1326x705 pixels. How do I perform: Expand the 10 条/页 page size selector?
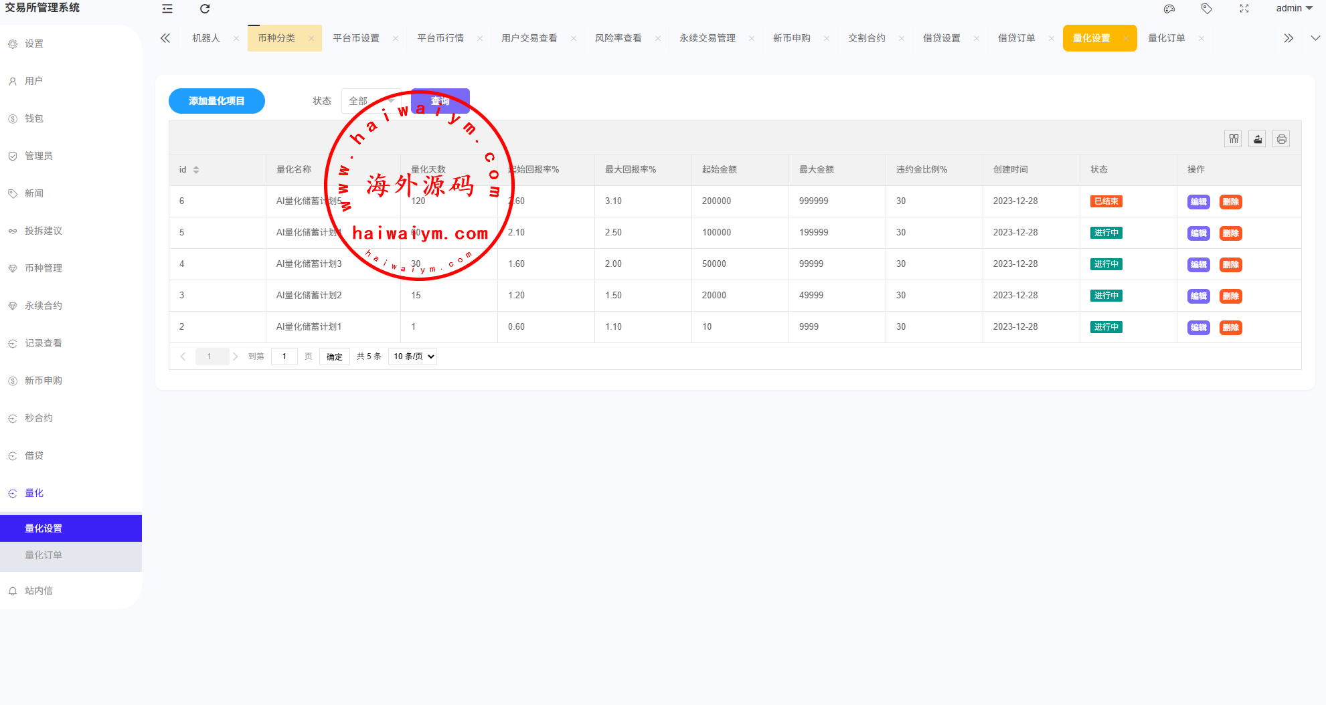[x=413, y=357]
